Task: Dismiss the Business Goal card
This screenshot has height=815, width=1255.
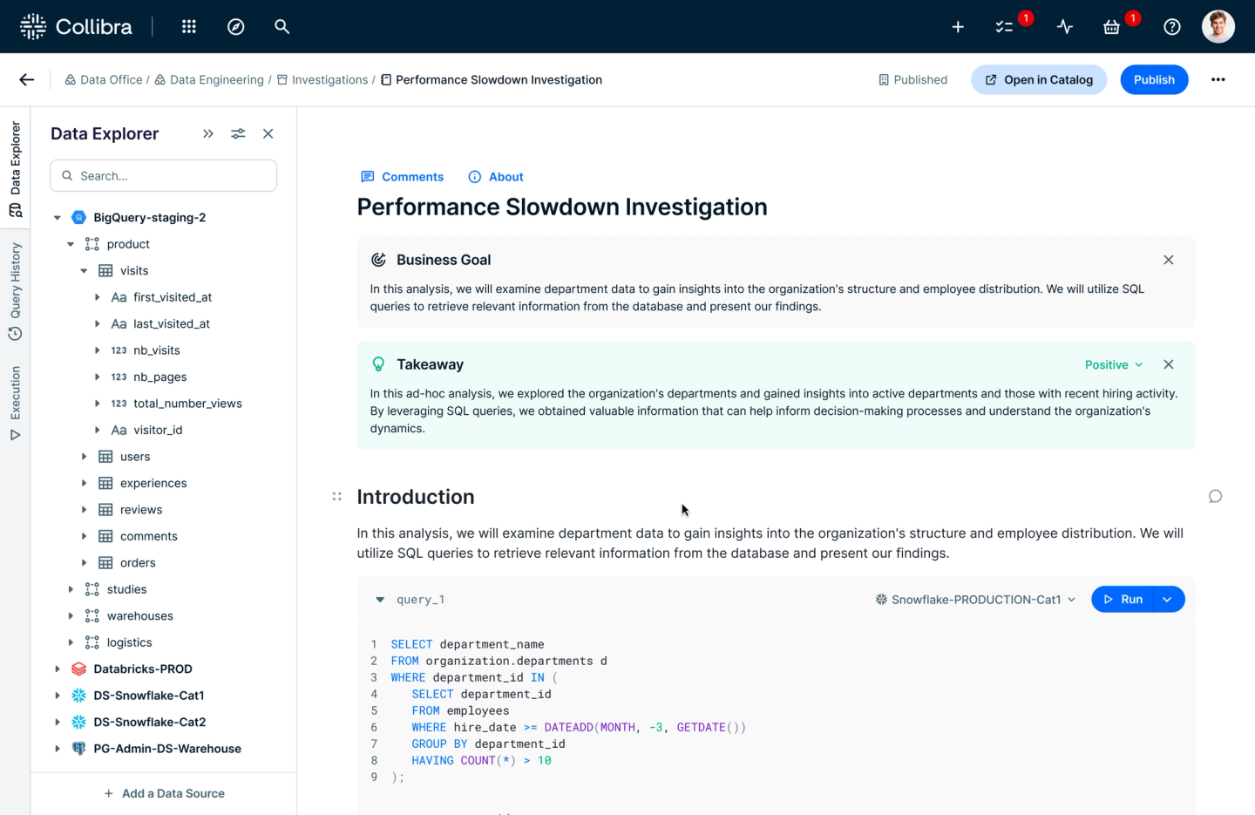Action: (x=1168, y=260)
